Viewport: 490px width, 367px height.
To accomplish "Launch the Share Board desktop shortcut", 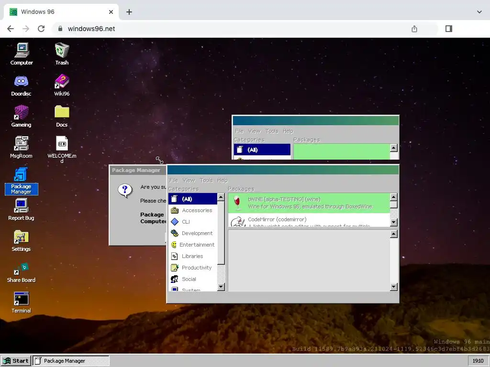I will pos(21,272).
